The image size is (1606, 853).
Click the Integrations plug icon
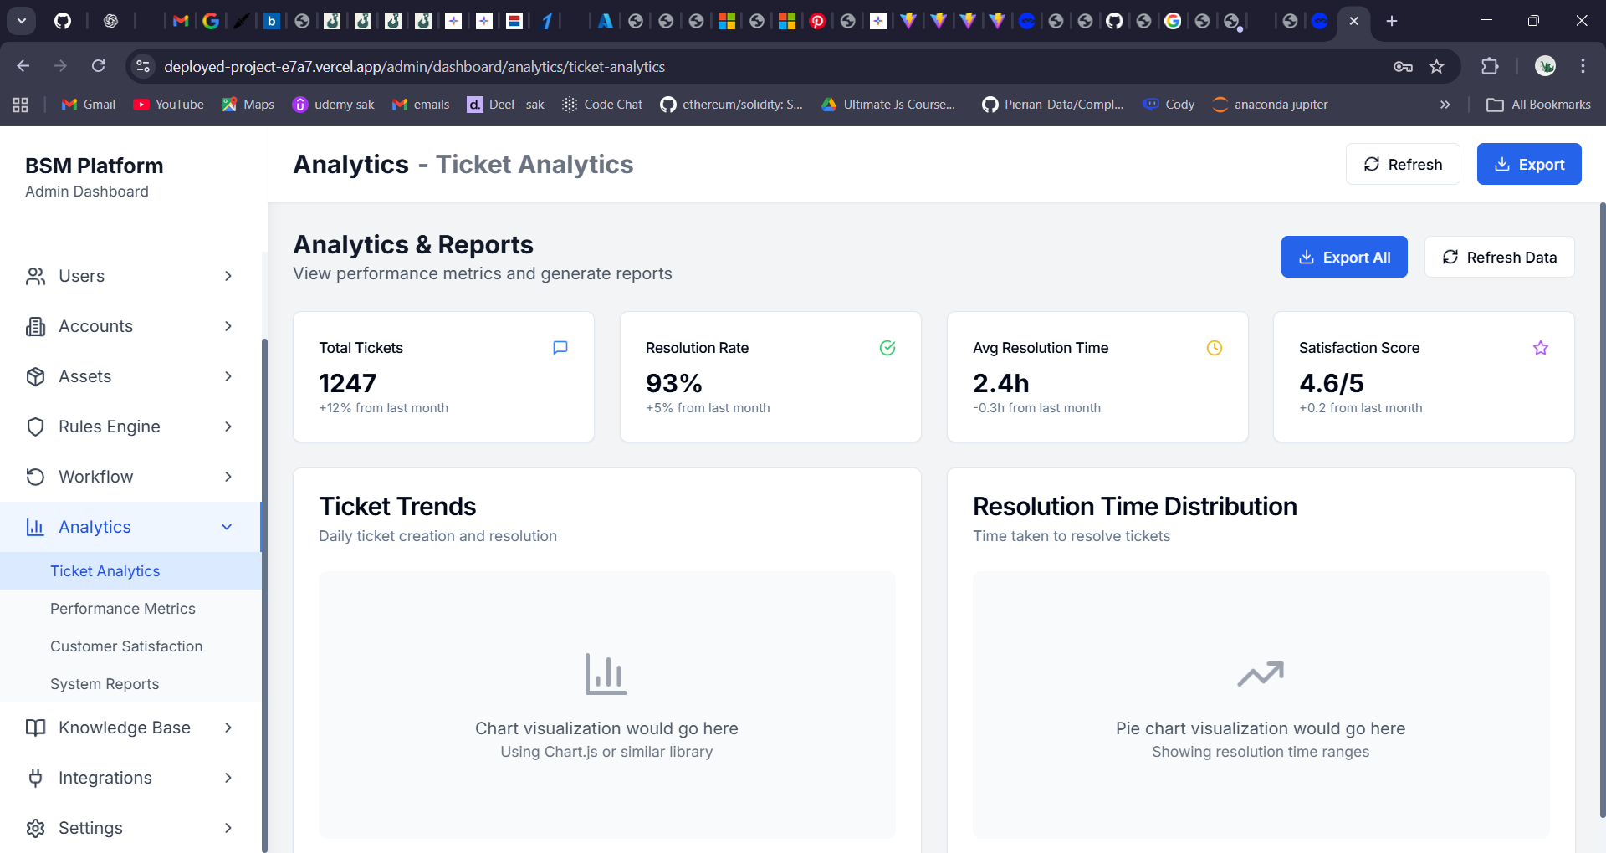tap(35, 778)
